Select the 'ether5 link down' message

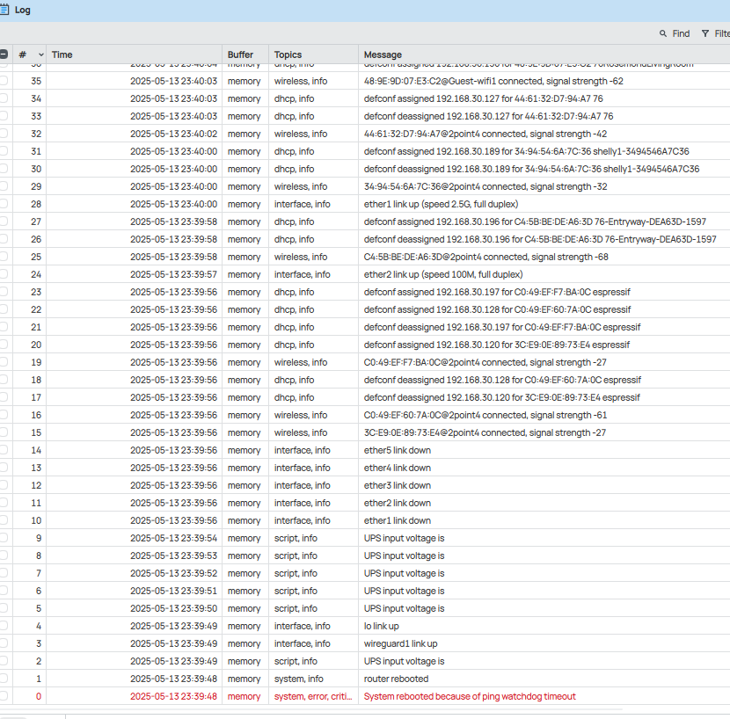pos(398,450)
